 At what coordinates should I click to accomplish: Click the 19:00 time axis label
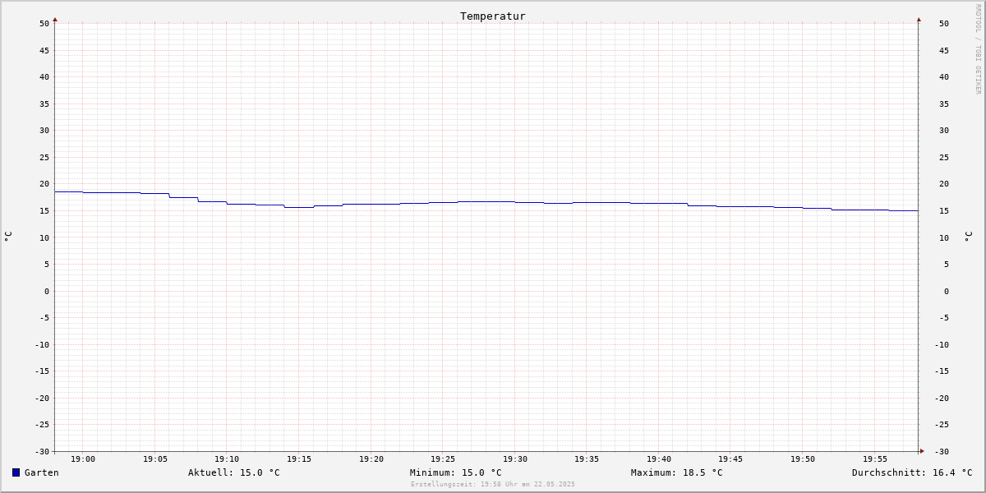[83, 459]
